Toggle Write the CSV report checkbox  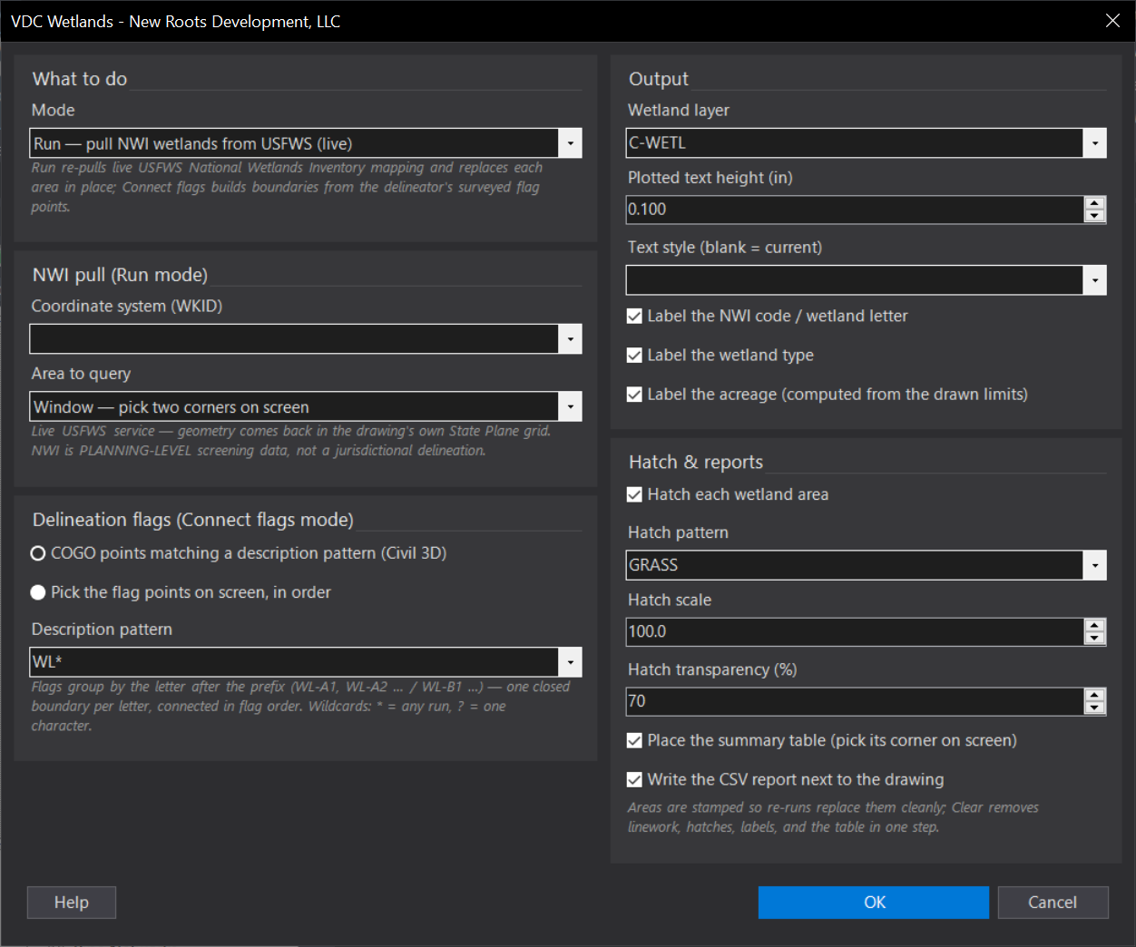pos(786,779)
